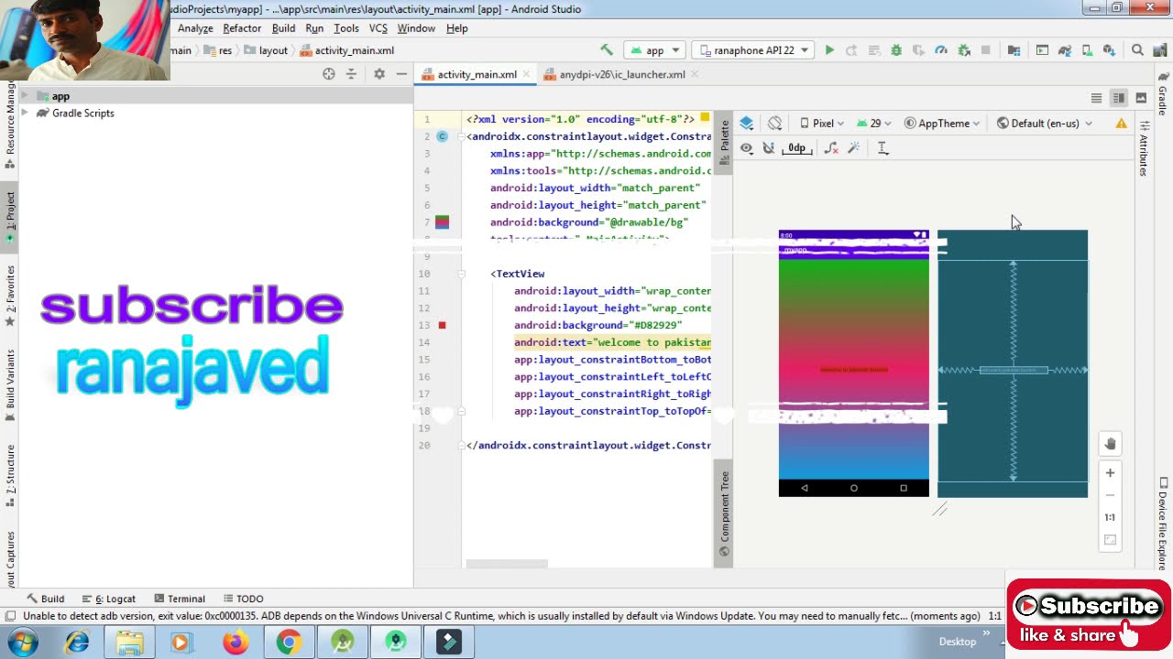Open the Build menu
The image size is (1173, 659).
pos(283,28)
